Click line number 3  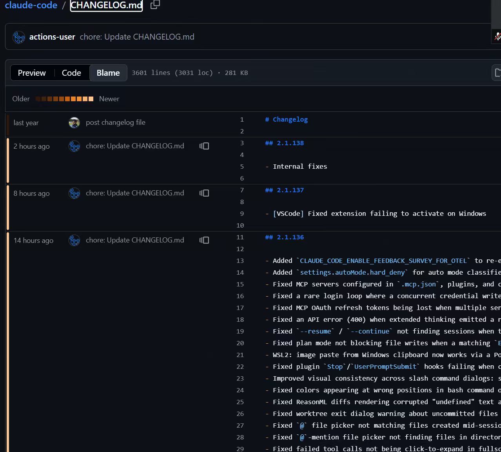[x=242, y=143]
